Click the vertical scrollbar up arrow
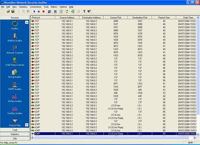This screenshot has height=145, width=200. (198, 17)
